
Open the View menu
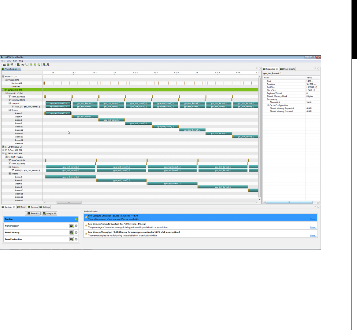[9, 61]
